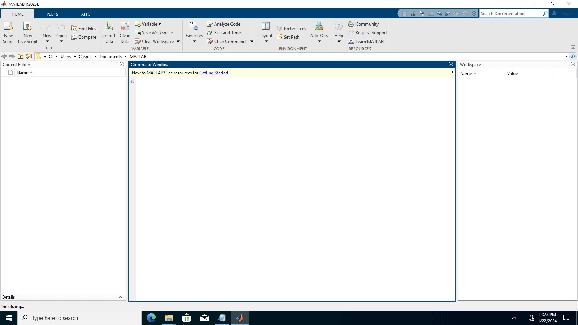Click Save Workspace
578x325 pixels.
click(154, 32)
